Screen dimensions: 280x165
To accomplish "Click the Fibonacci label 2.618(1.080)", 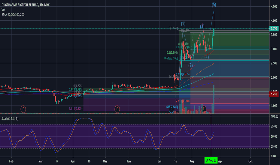I will pyautogui.click(x=182, y=101).
